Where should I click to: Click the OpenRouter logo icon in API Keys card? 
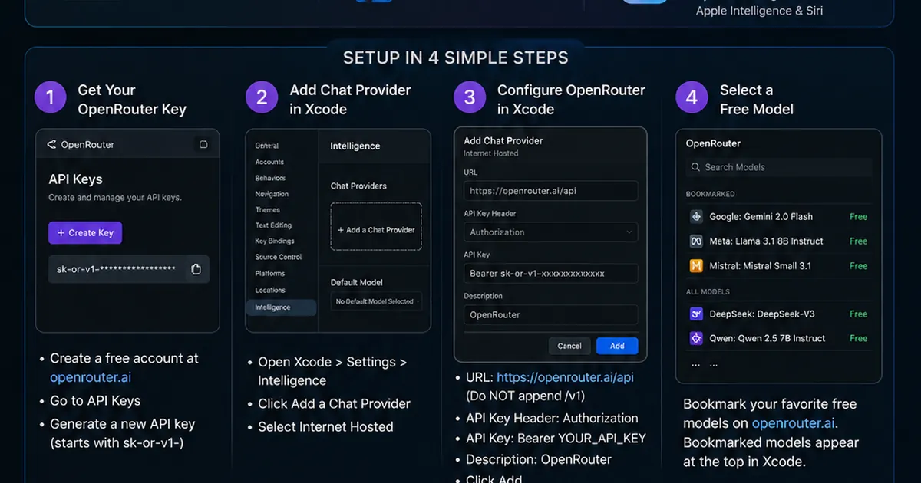click(x=51, y=144)
